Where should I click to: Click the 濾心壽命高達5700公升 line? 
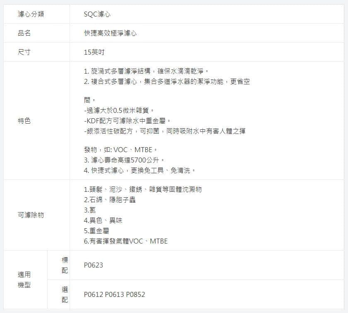pos(125,160)
